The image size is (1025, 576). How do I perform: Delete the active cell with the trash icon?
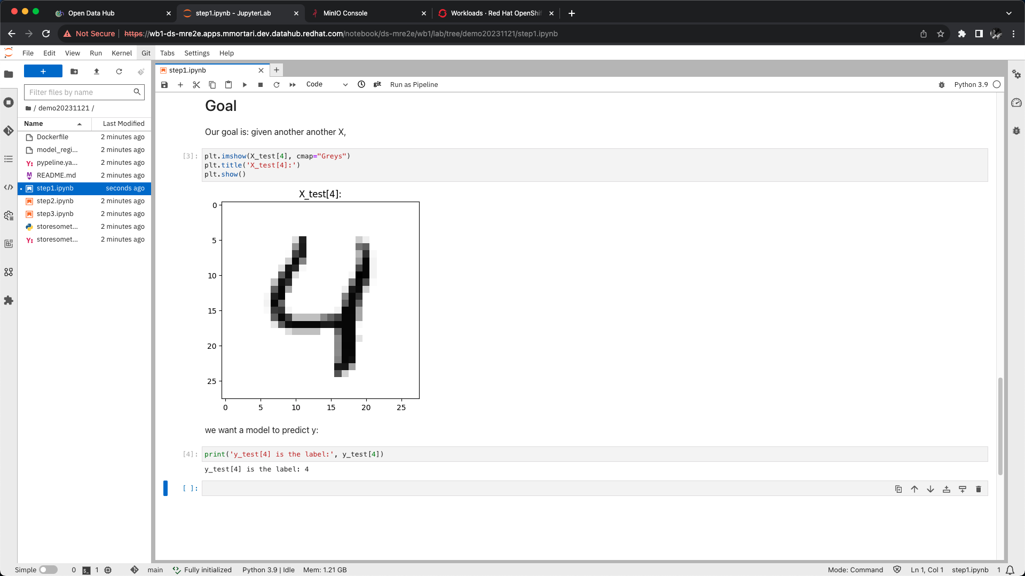pos(979,489)
